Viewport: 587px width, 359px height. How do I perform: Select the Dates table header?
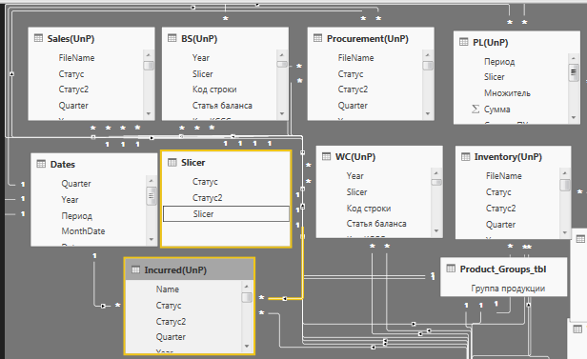click(94, 164)
